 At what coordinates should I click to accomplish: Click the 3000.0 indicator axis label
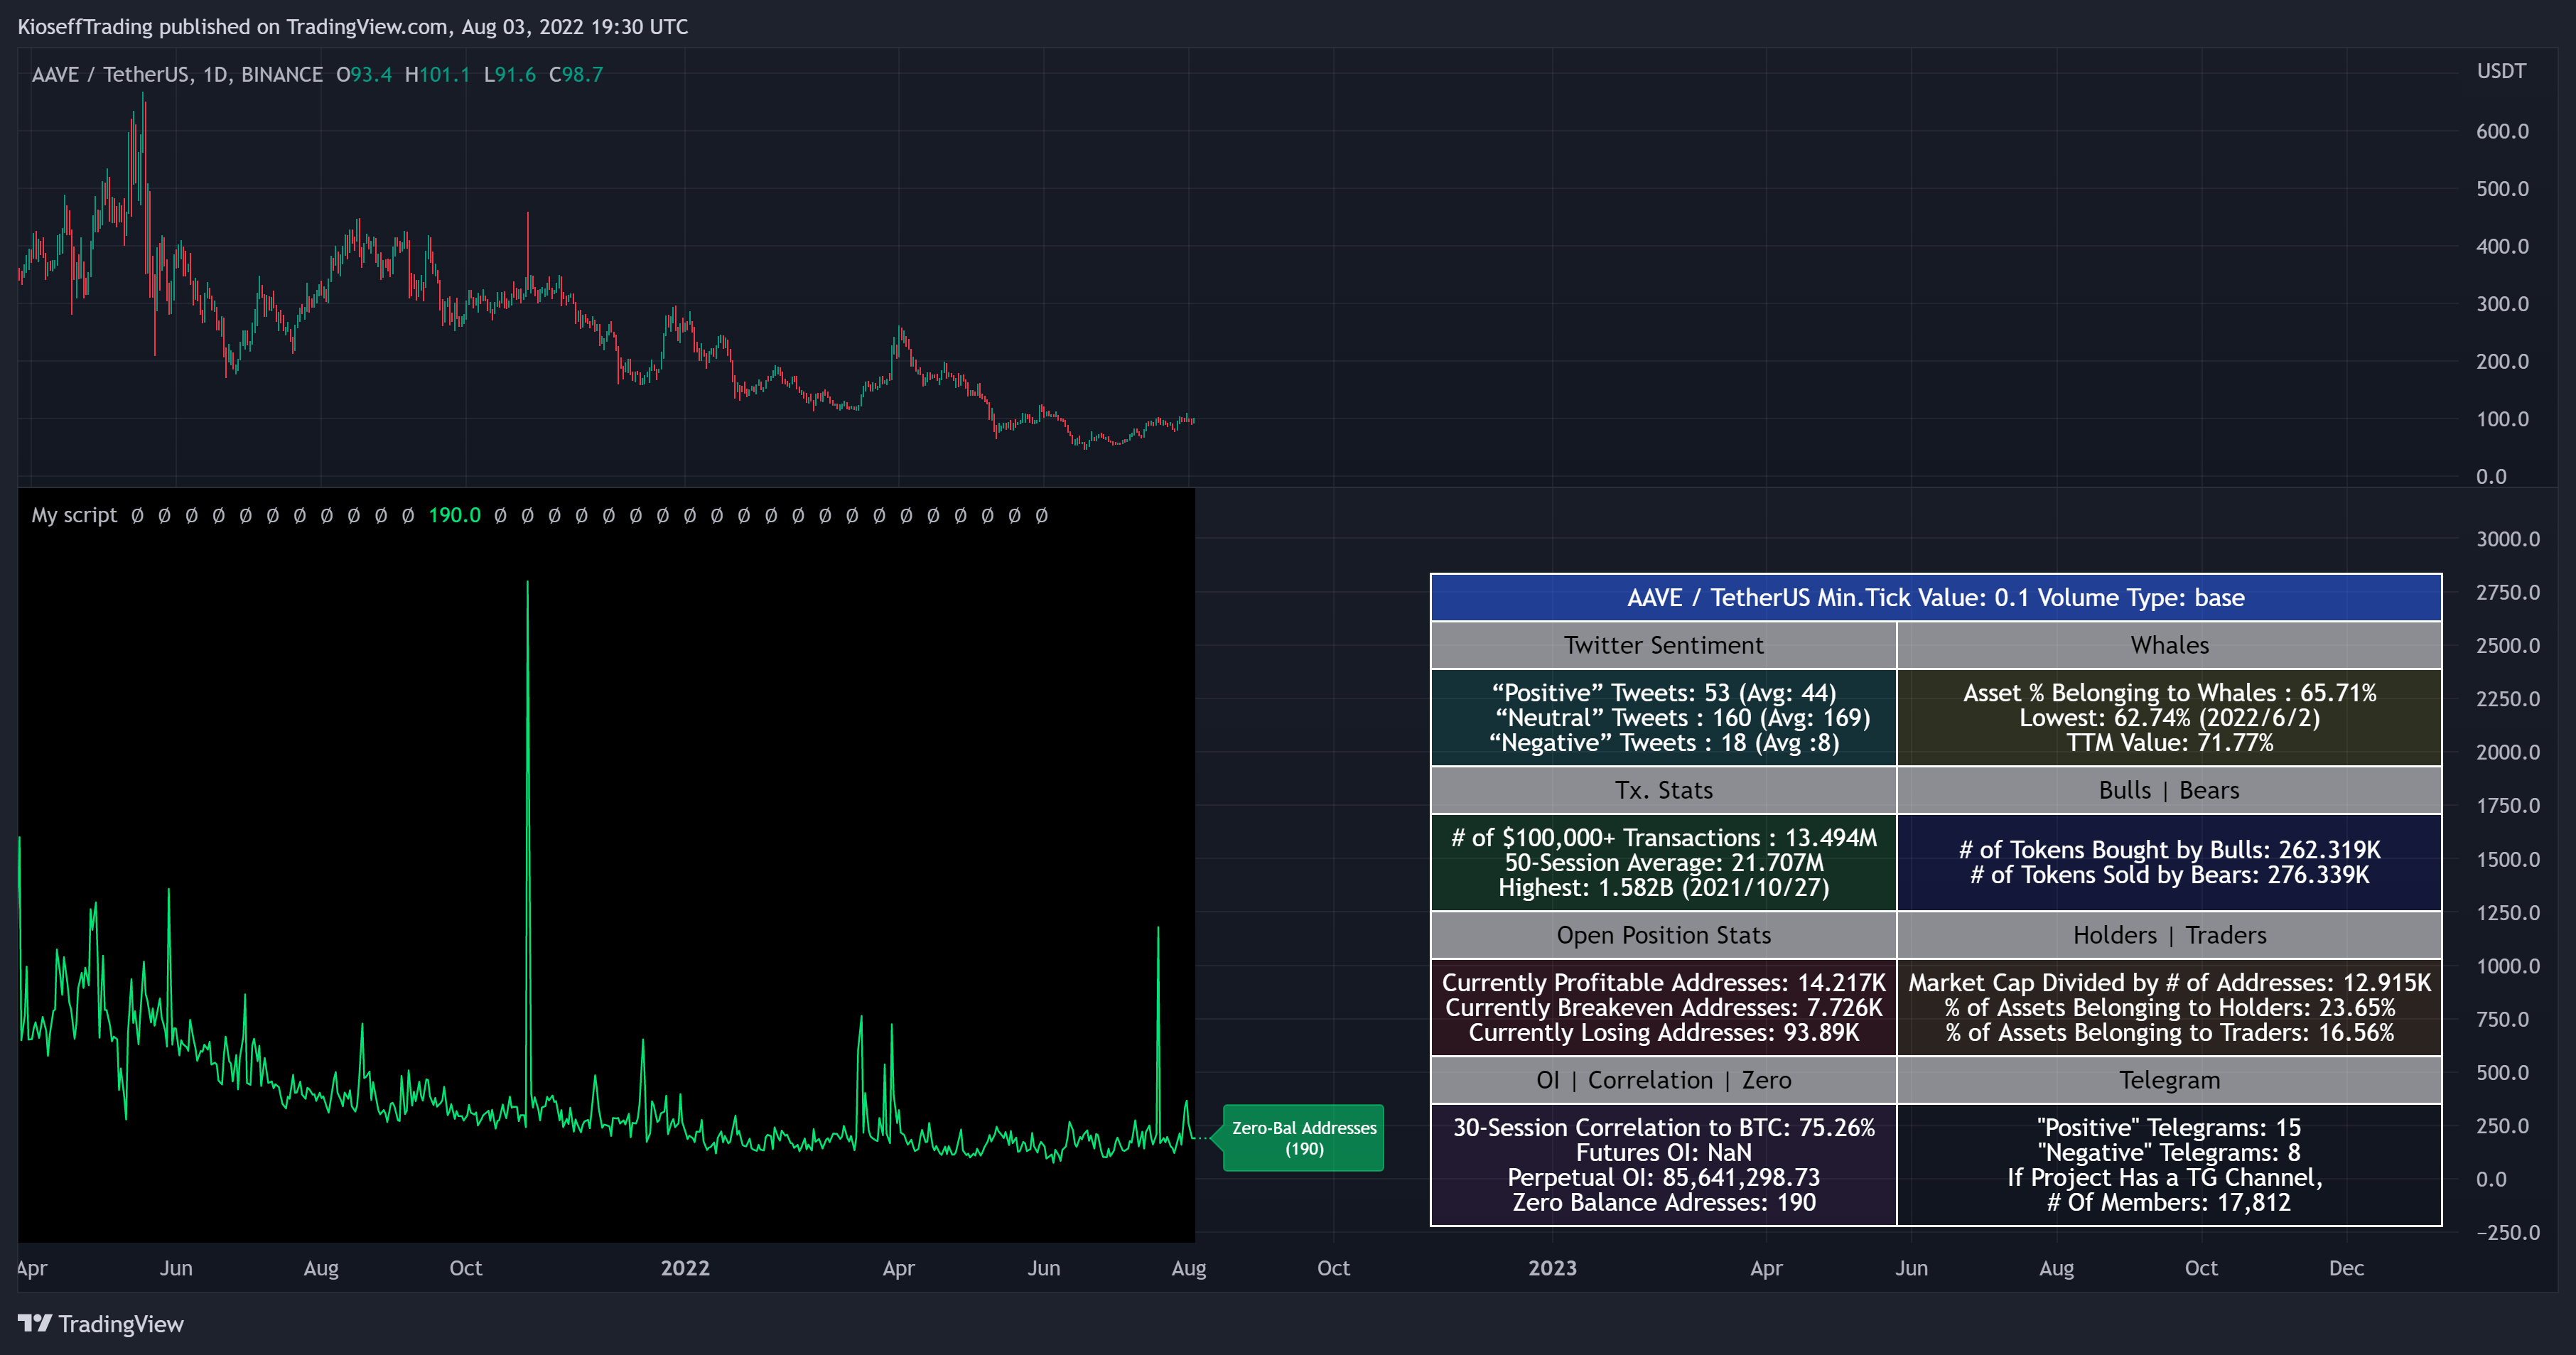point(2507,539)
